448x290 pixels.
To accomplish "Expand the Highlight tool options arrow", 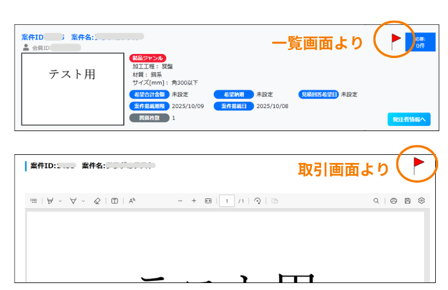I will [x=60, y=201].
